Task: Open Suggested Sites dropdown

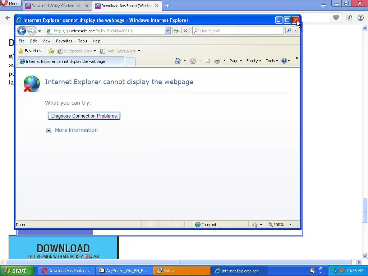Action: [x=77, y=51]
